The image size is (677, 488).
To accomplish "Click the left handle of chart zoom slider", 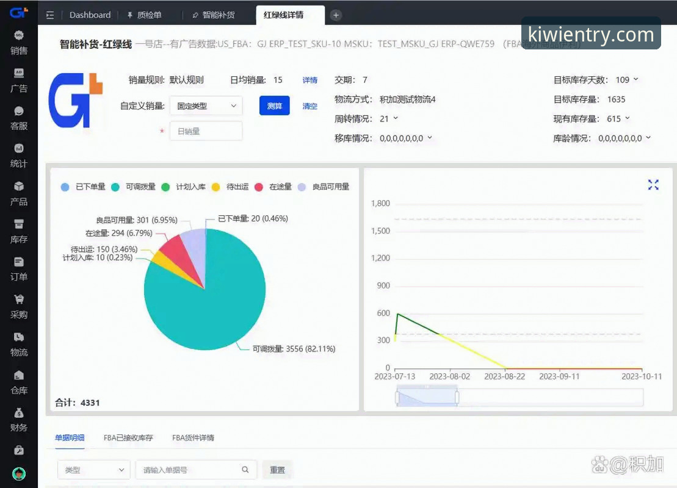I will click(x=397, y=397).
